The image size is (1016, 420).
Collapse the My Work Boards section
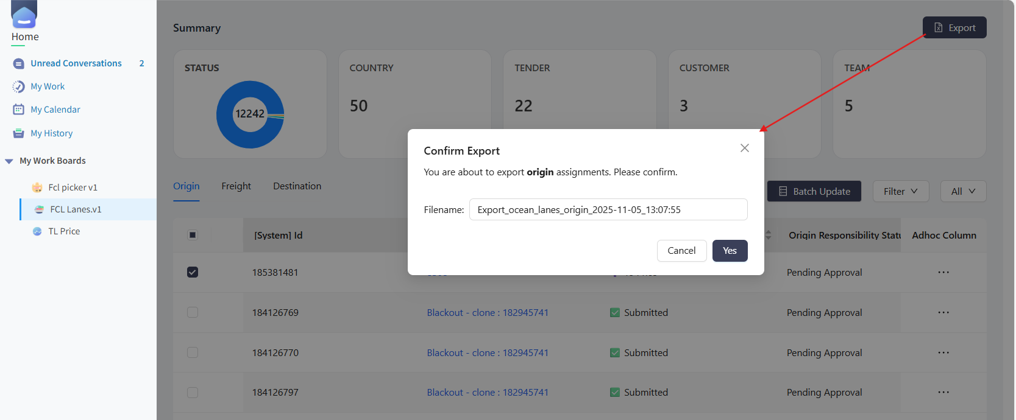pyautogui.click(x=9, y=161)
